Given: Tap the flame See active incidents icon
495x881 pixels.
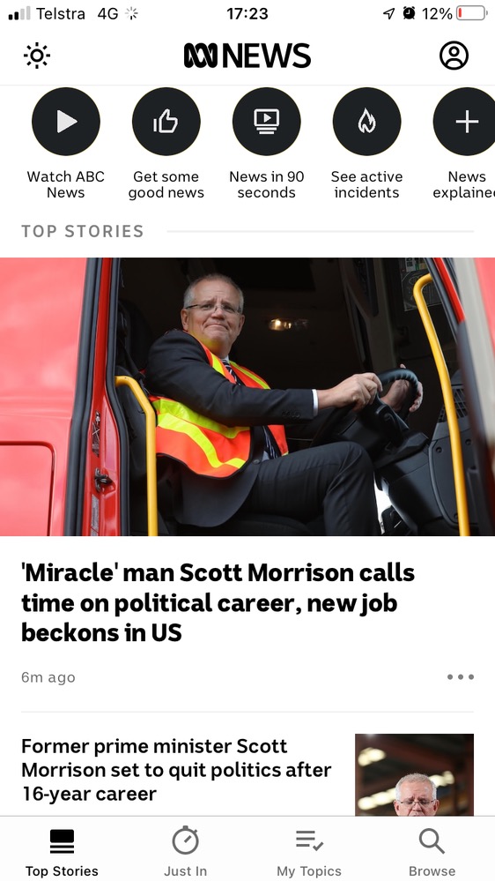Looking at the screenshot, I should point(367,122).
